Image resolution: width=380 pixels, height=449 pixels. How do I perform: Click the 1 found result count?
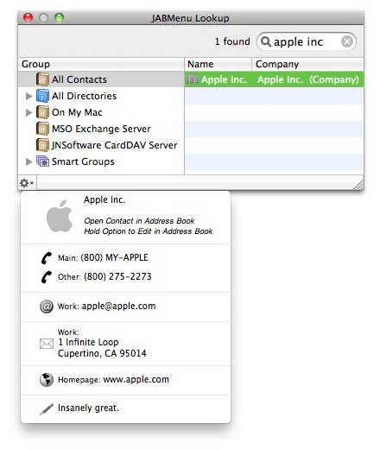[x=232, y=41]
